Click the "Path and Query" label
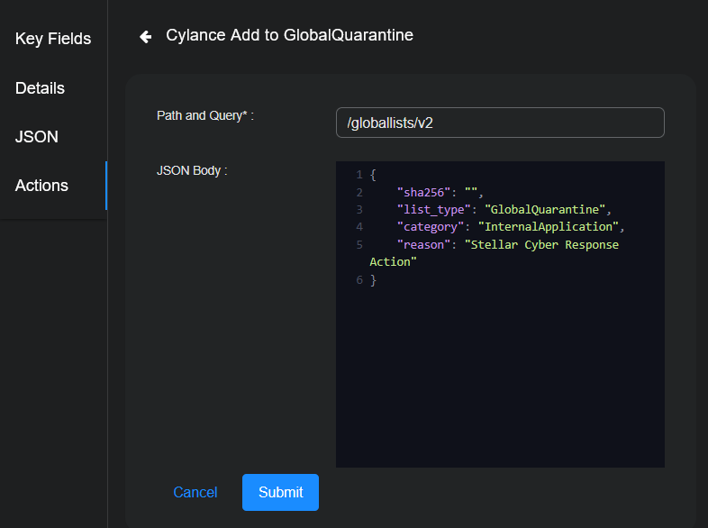708x528 pixels. pos(200,115)
